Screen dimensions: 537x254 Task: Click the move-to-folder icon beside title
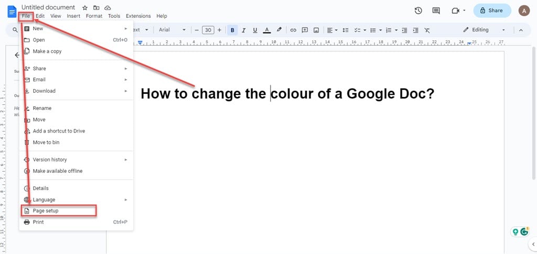pos(96,8)
